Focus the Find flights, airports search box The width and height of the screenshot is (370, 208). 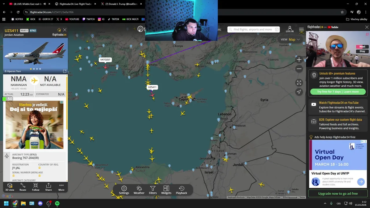click(254, 29)
